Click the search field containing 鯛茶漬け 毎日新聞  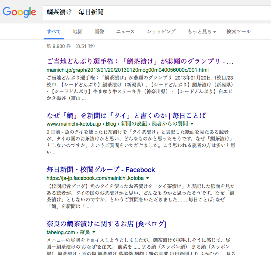(157, 12)
